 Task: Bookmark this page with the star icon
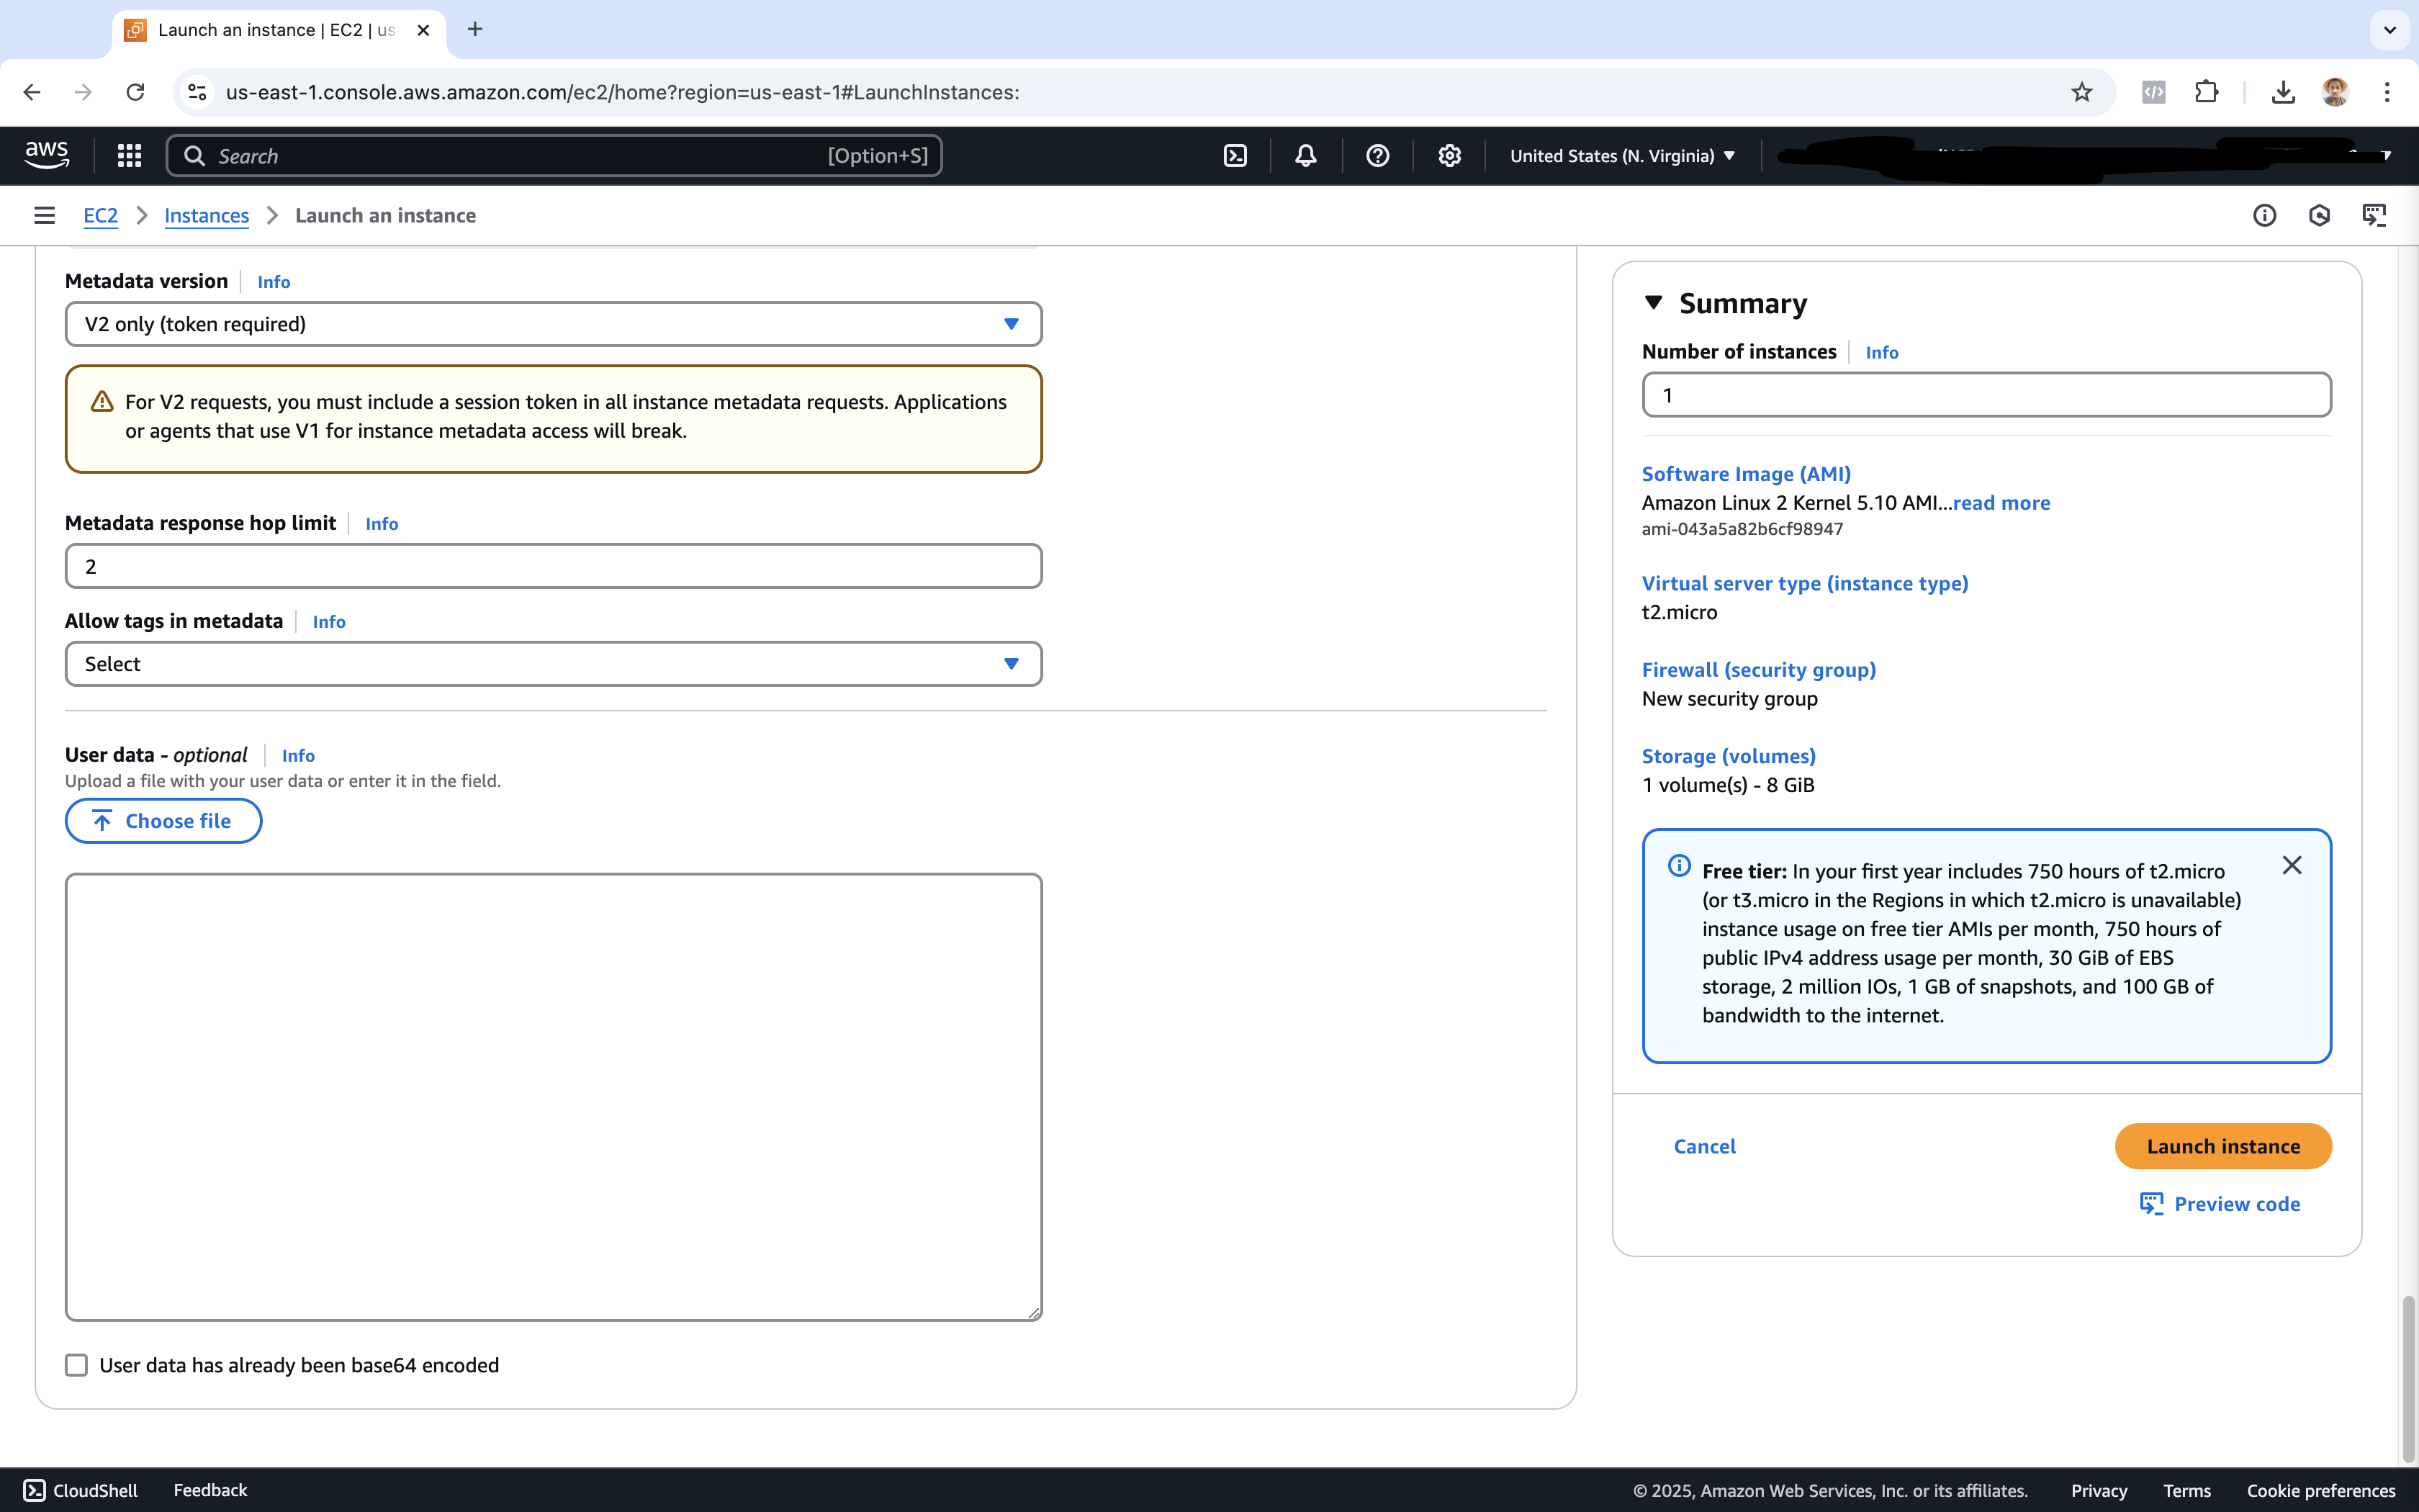[x=2081, y=92]
